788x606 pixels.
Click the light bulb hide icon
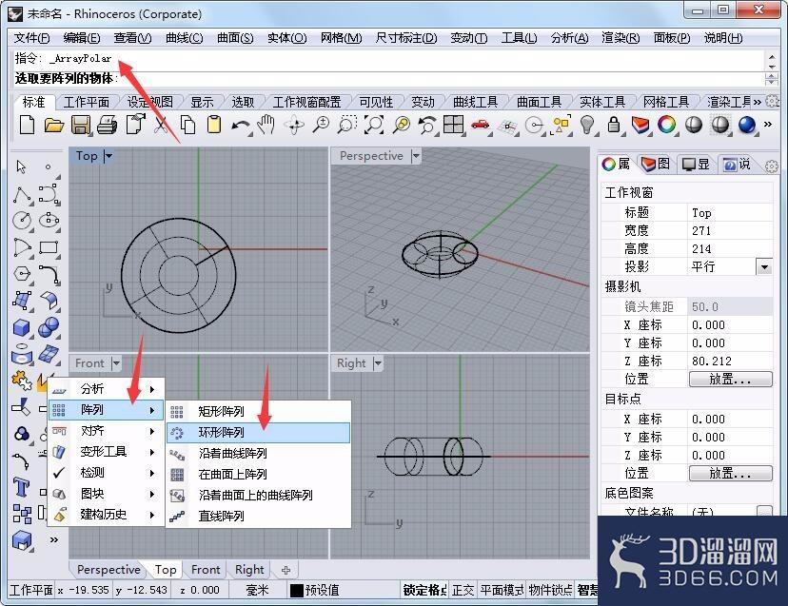pyautogui.click(x=587, y=124)
